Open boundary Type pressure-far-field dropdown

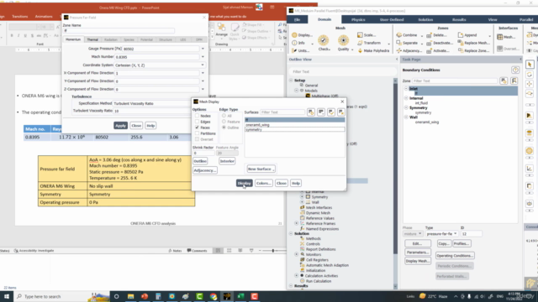(441, 234)
